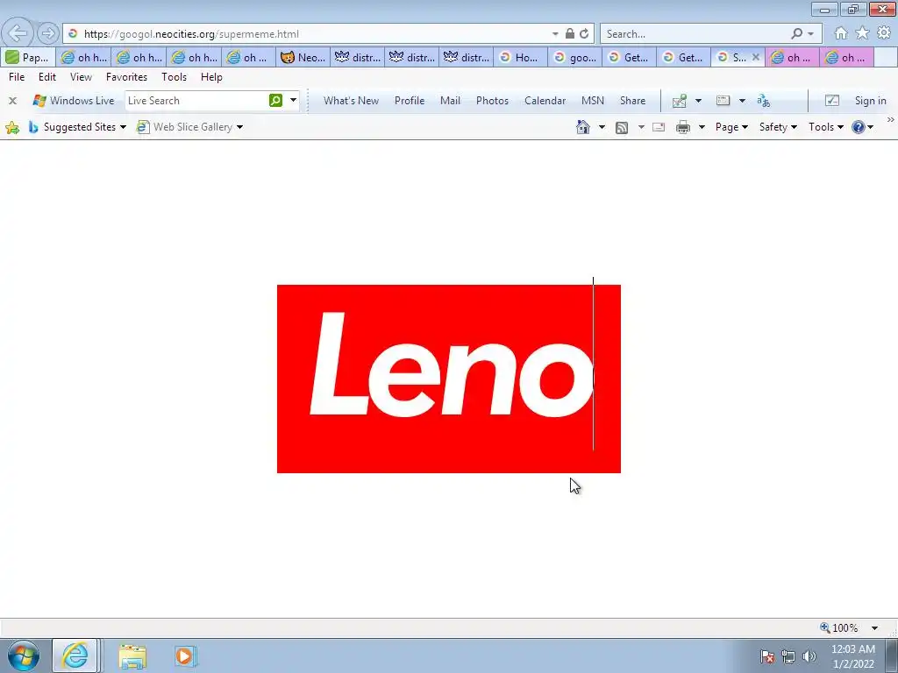Open the Tools menu in menu bar

tap(175, 77)
